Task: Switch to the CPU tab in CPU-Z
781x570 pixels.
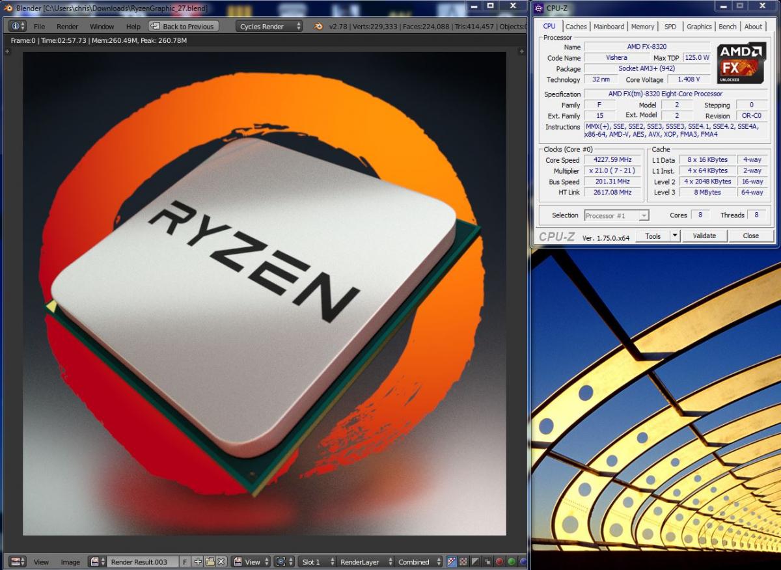Action: (x=549, y=26)
